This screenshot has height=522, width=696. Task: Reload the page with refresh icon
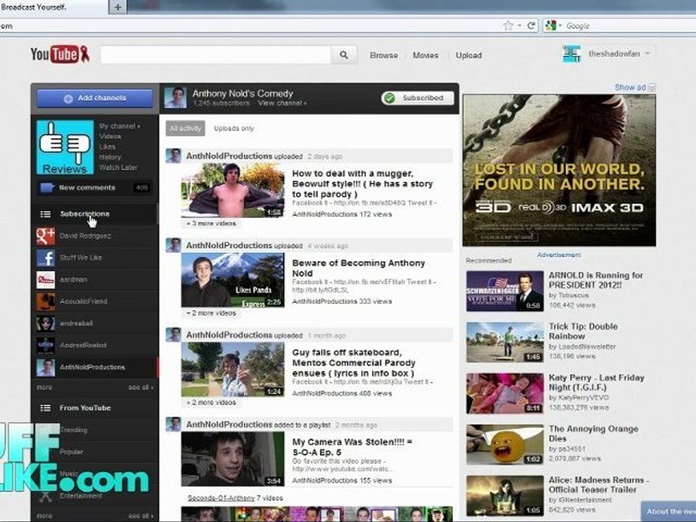[x=531, y=26]
